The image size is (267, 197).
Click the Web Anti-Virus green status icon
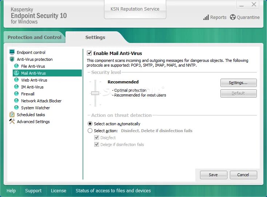pyautogui.click(x=16, y=80)
